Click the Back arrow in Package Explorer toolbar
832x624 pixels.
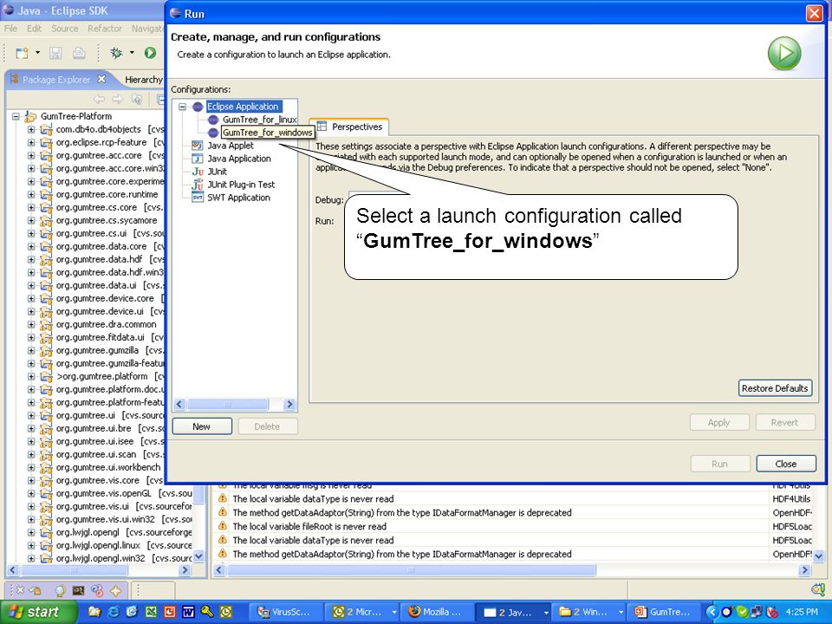(99, 99)
